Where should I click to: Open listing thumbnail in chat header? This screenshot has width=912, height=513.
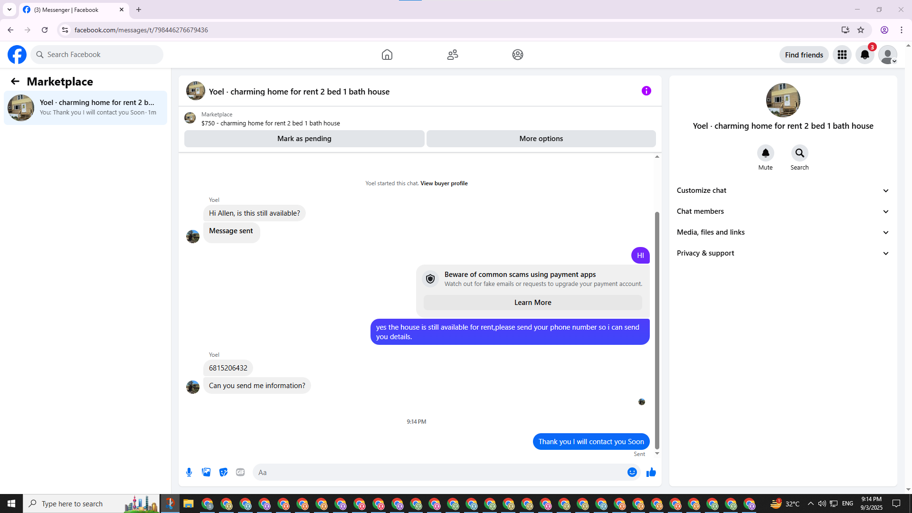[x=195, y=91]
